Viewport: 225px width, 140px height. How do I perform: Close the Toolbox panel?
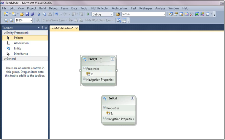pos(46,28)
